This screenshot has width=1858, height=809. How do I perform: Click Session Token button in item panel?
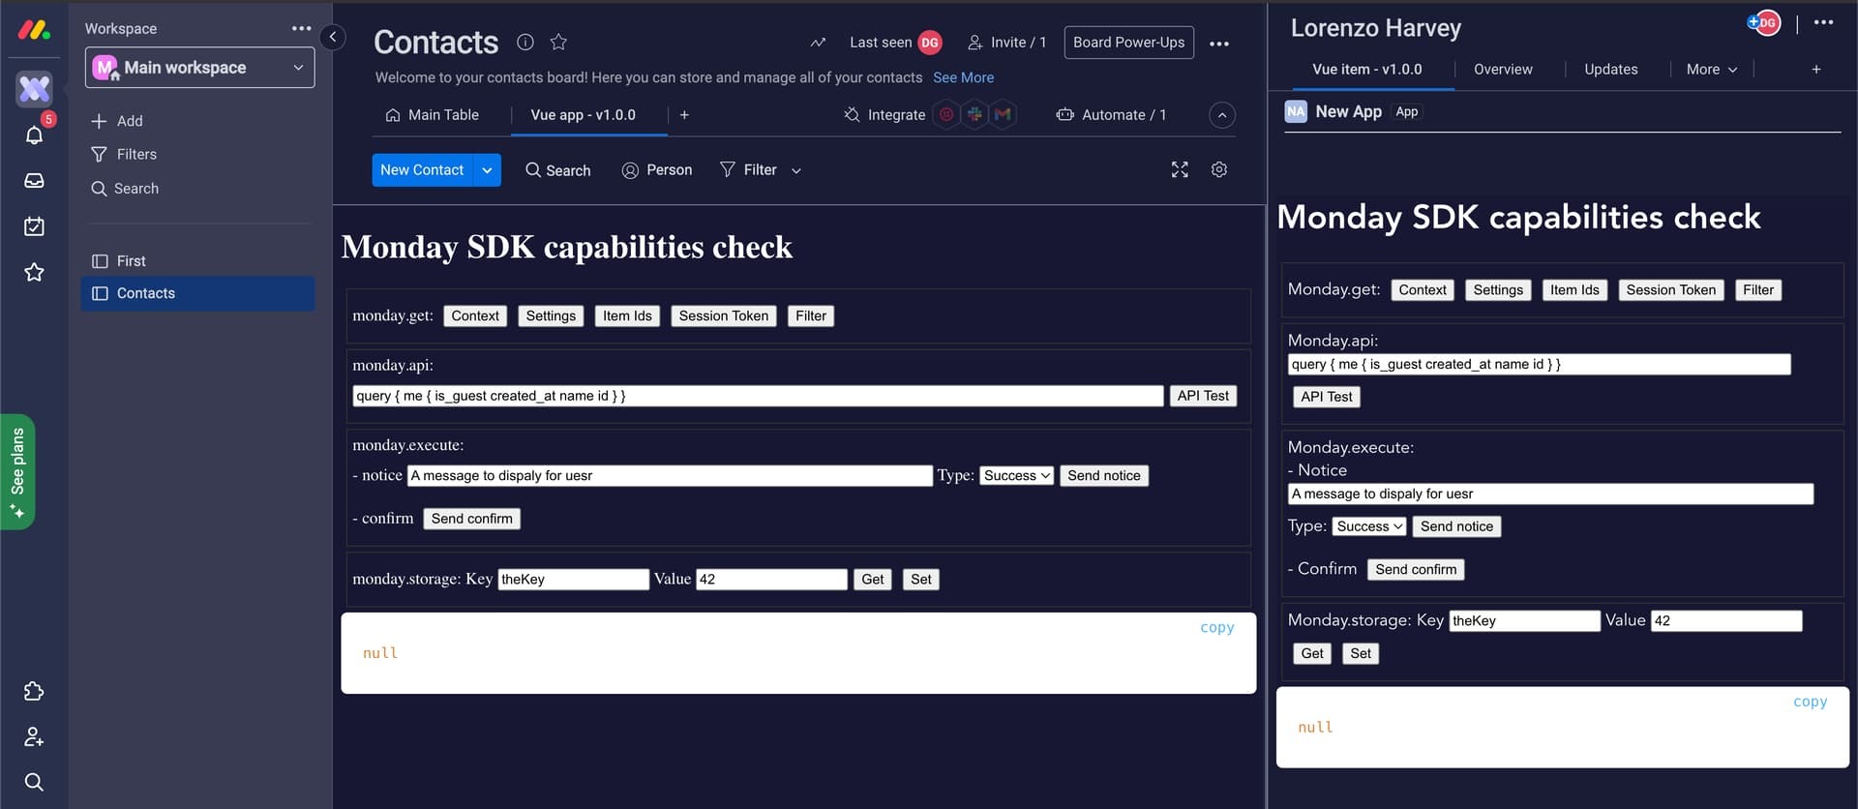coord(1670,289)
